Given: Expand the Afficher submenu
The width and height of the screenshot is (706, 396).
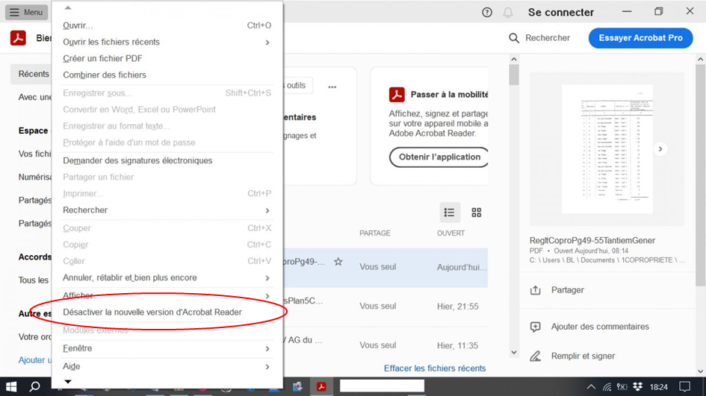Looking at the screenshot, I should tap(167, 296).
